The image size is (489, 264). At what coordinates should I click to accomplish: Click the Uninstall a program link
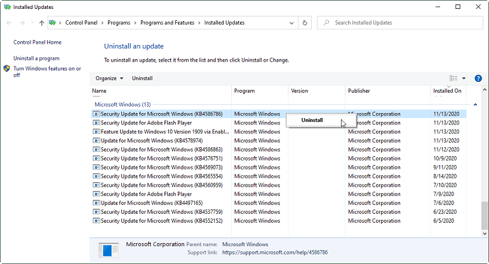[36, 58]
